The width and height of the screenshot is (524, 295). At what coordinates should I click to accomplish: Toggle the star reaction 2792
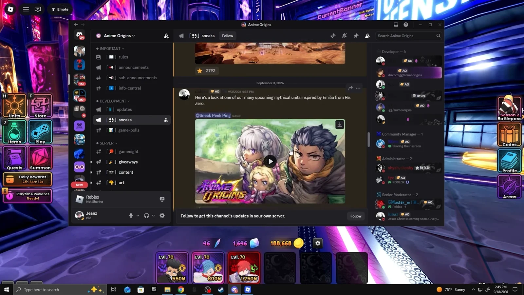click(206, 70)
